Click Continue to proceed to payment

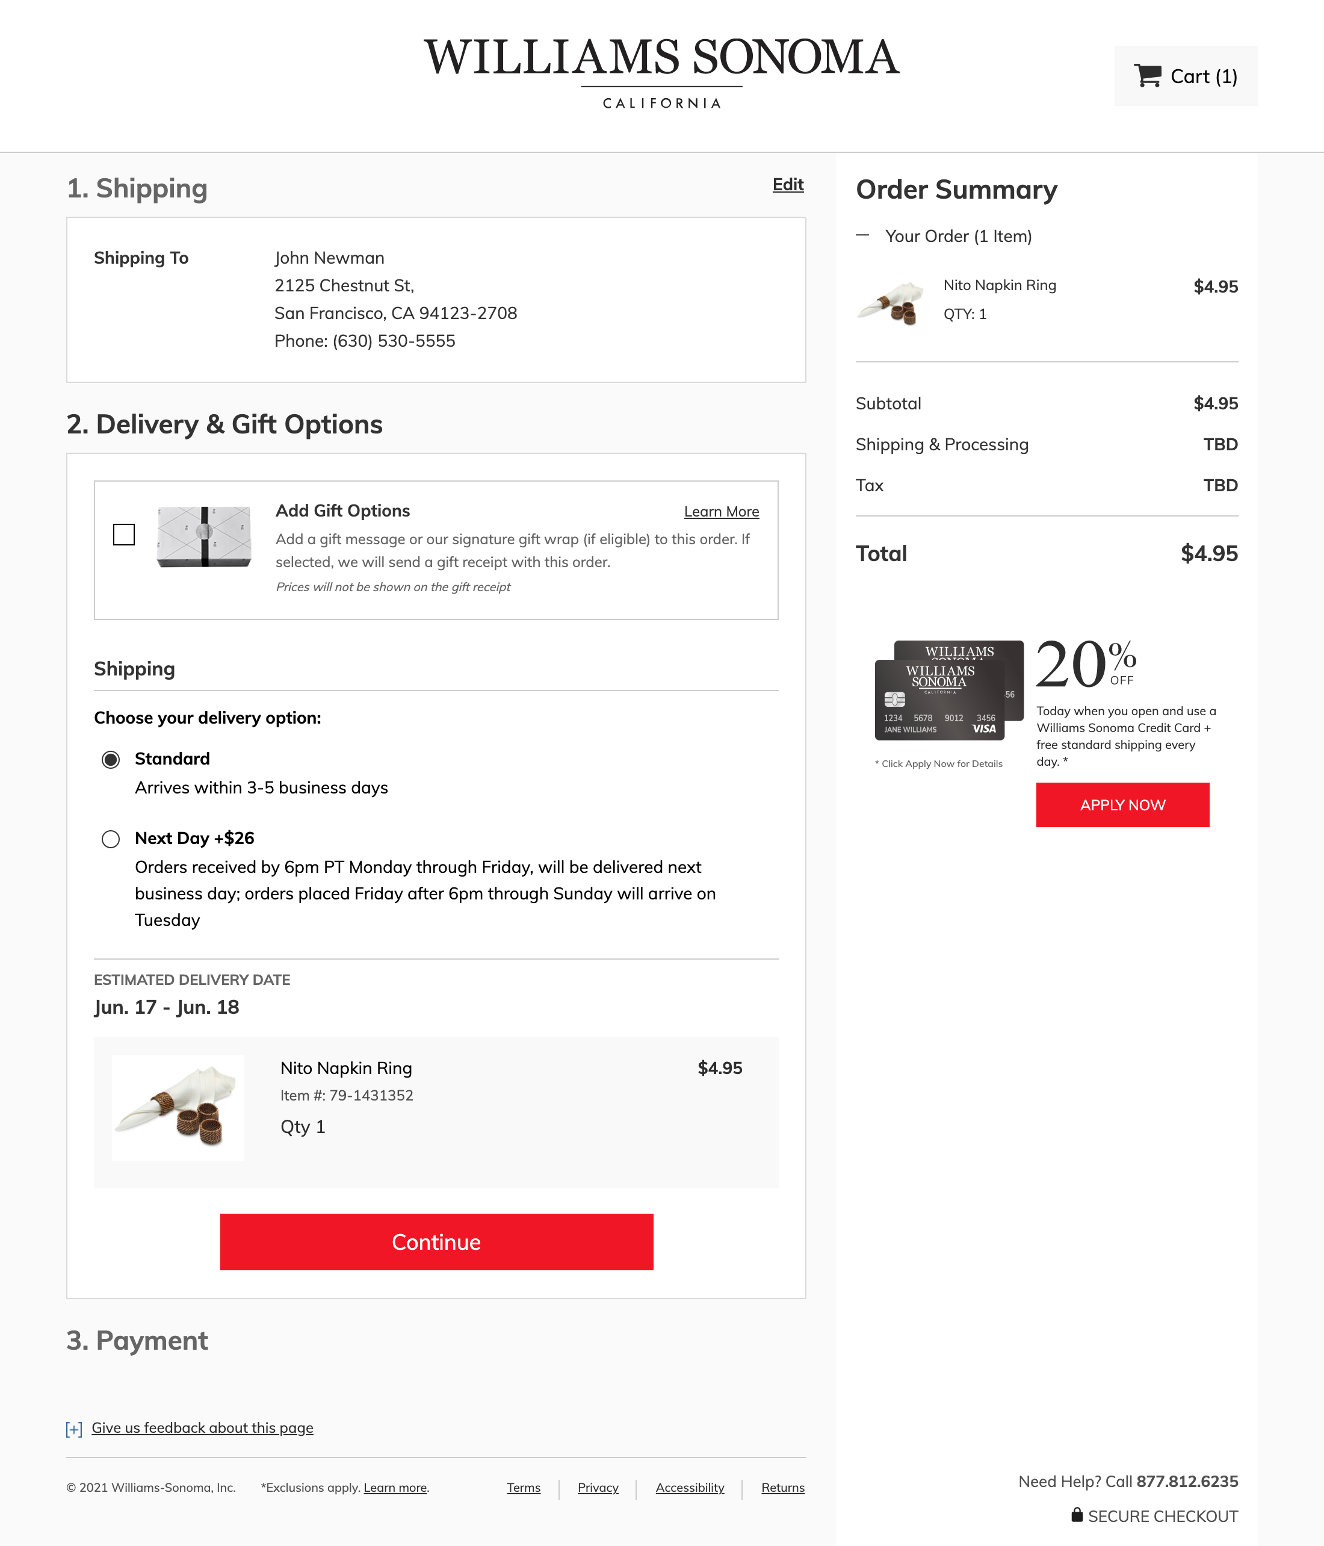[x=436, y=1241]
